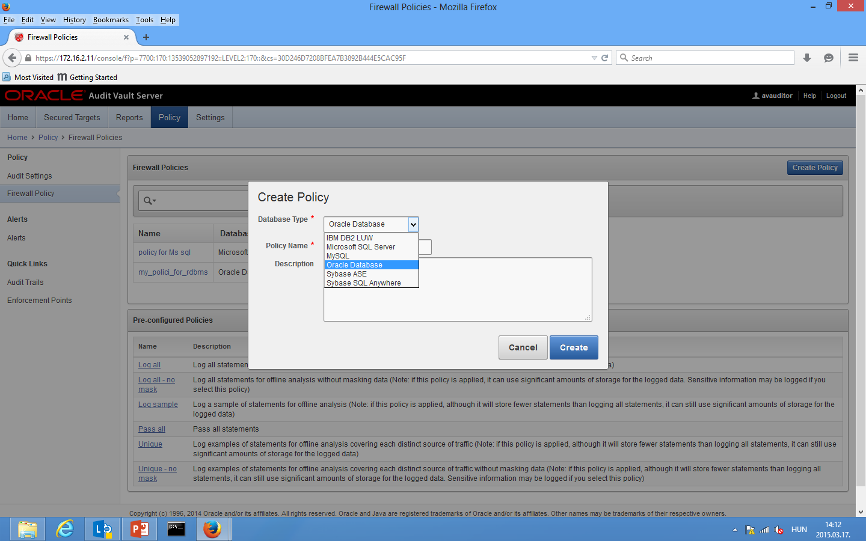Click the page scrollbar down arrow
Viewport: 866px width, 541px height.
coord(861,512)
